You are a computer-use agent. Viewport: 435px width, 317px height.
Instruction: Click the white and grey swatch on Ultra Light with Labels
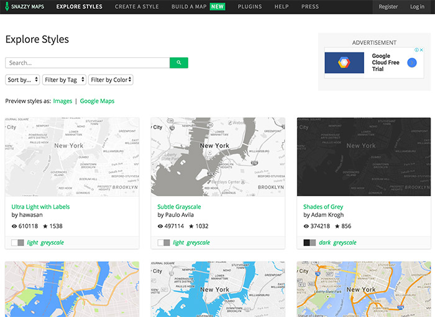point(17,242)
